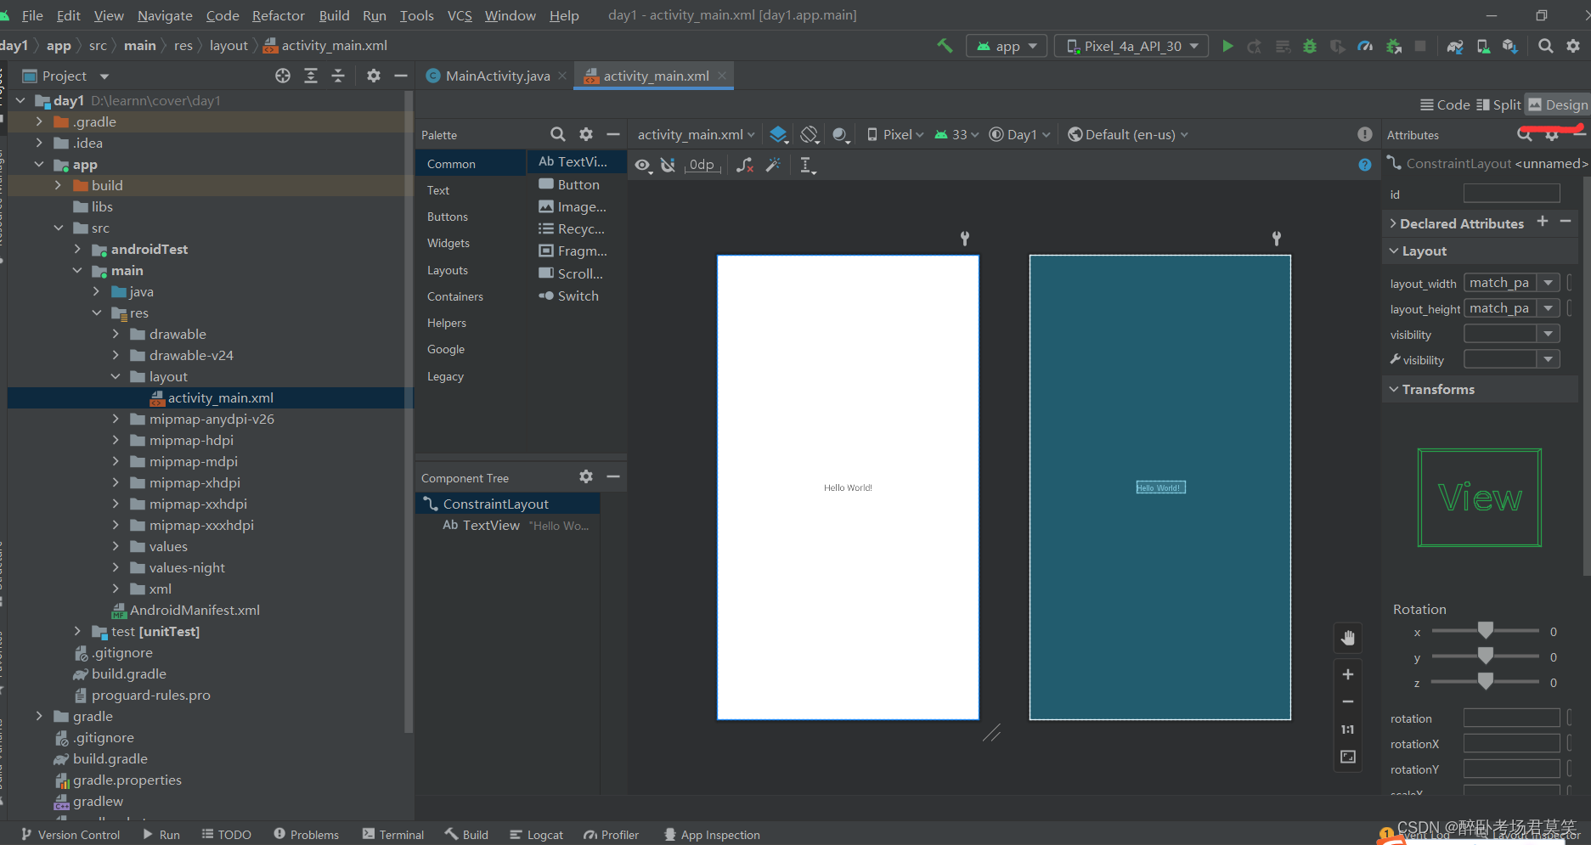Click the Zoom to Fit Screen icon
Image resolution: width=1591 pixels, height=845 pixels.
(1348, 757)
